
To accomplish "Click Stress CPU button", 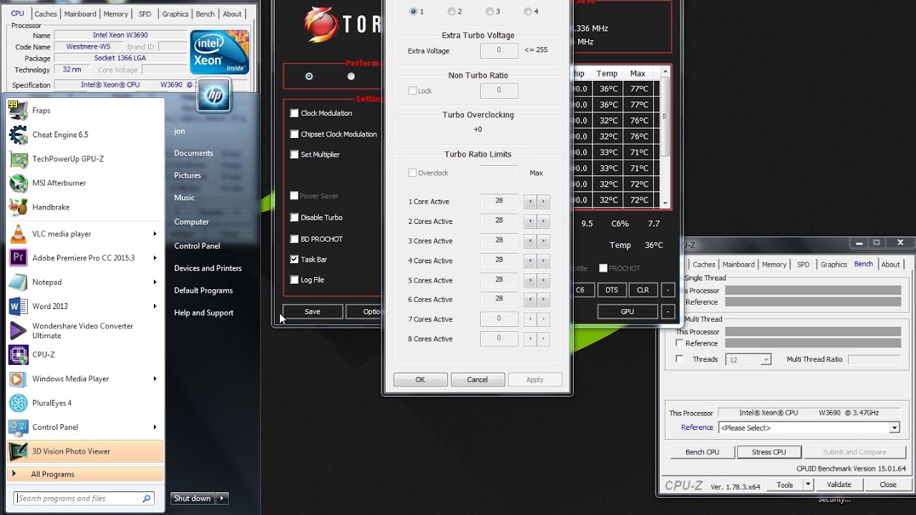I will tap(769, 452).
